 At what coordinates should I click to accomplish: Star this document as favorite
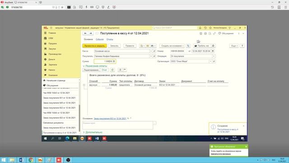(x=97, y=33)
